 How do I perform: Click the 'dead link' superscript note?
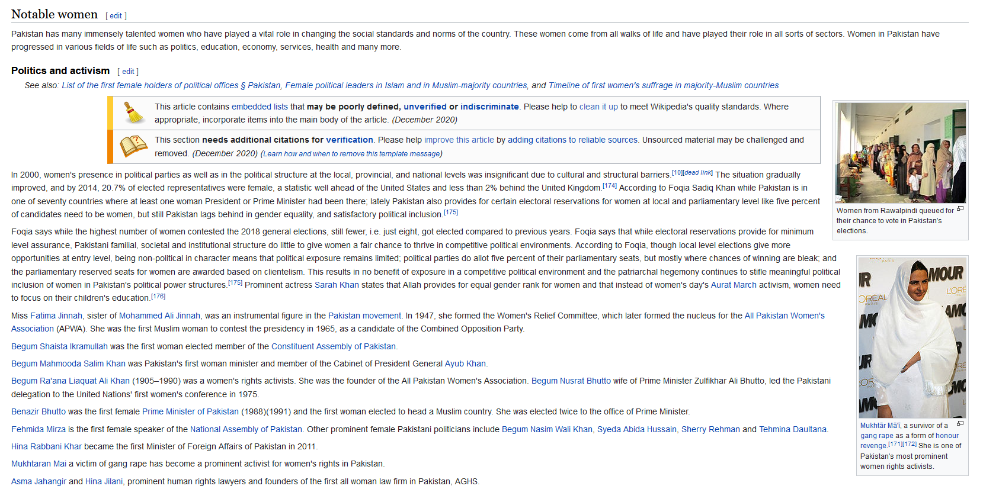[698, 173]
